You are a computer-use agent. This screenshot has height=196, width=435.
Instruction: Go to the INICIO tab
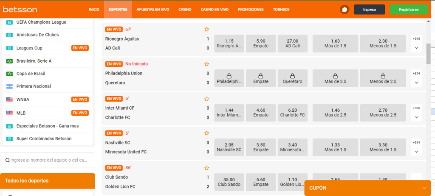tap(94, 9)
